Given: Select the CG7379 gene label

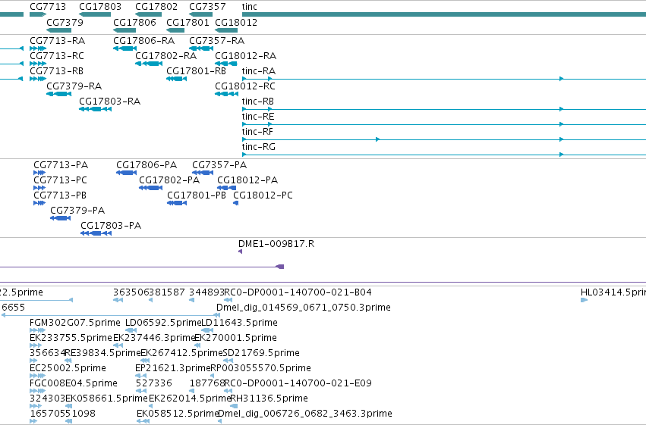Looking at the screenshot, I should point(65,22).
